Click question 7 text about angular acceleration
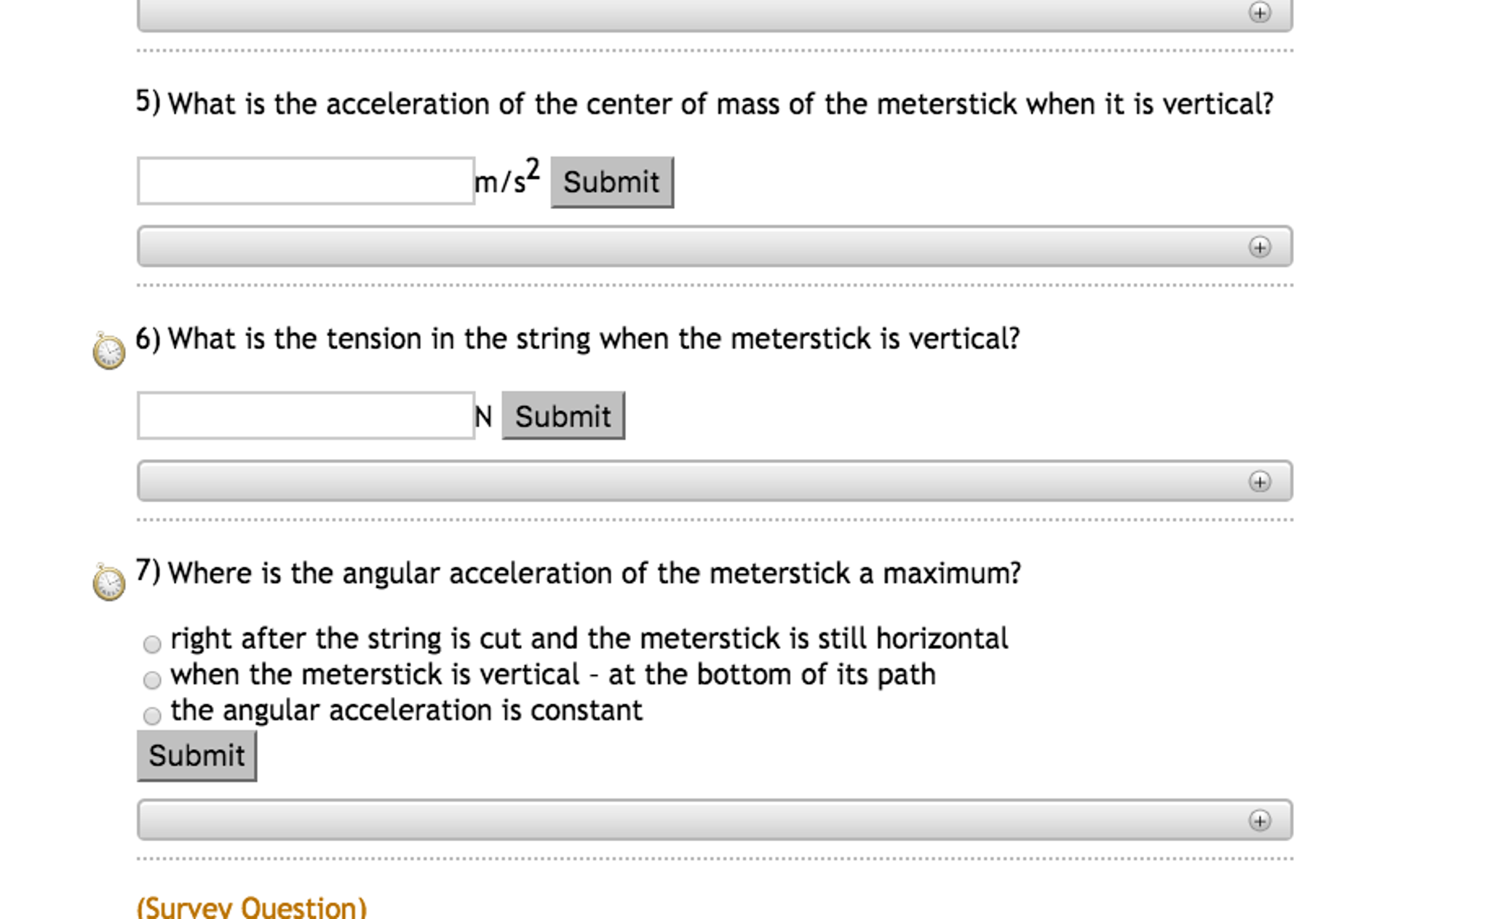 [x=594, y=573]
